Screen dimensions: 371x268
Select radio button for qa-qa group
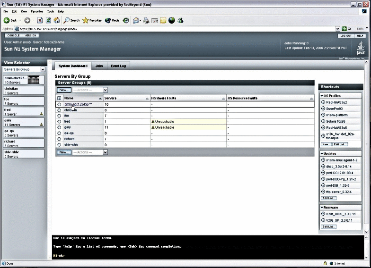pyautogui.click(x=59, y=133)
